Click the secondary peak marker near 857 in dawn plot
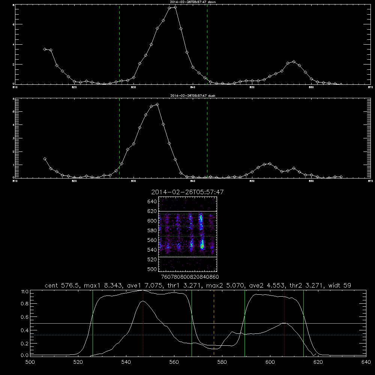This screenshot has height=375, width=375. pyautogui.click(x=294, y=62)
